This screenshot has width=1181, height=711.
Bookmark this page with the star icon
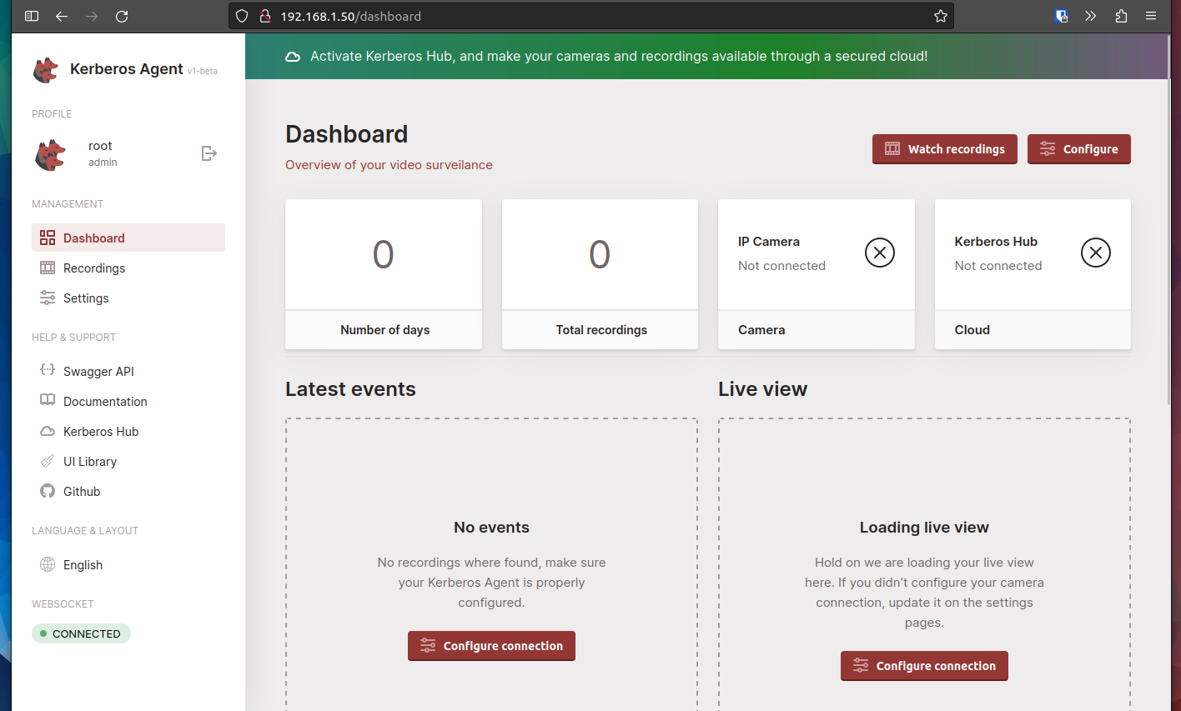pos(941,16)
